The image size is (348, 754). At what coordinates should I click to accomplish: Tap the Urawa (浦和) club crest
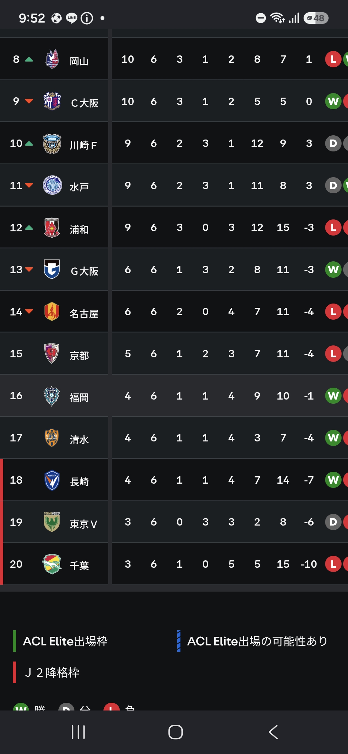pos(52,227)
